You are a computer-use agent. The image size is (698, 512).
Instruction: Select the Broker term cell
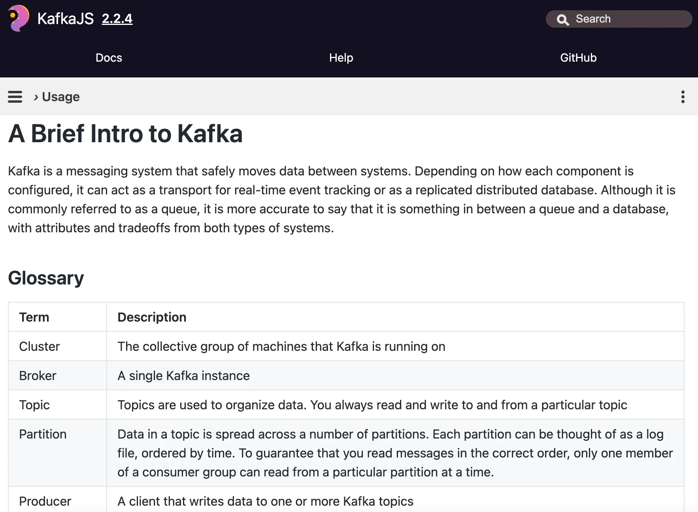tap(38, 376)
